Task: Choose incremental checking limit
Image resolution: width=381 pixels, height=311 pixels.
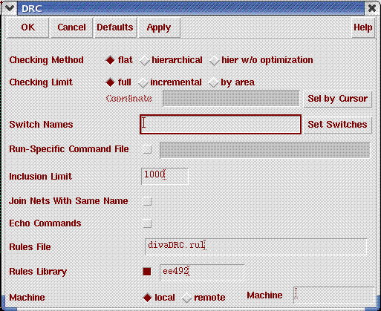Action: pos(143,82)
